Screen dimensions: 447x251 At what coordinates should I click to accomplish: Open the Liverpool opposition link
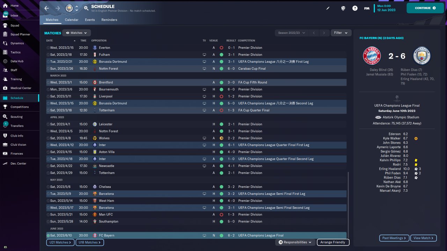[x=105, y=97]
